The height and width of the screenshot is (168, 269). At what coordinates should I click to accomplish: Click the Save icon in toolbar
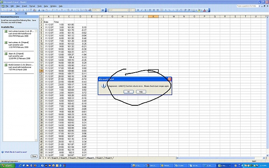(10, 10)
